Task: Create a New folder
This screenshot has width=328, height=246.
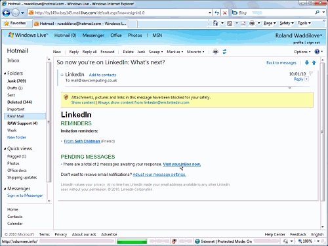Action: click(16, 137)
